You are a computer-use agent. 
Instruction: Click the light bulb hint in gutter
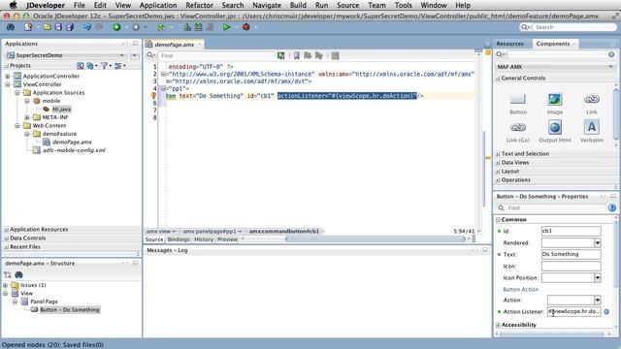pyautogui.click(x=154, y=95)
